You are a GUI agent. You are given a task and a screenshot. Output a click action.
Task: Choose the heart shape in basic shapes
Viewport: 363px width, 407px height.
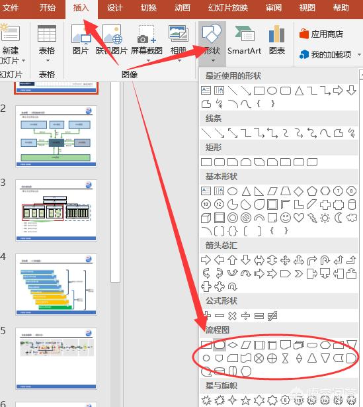coord(299,217)
